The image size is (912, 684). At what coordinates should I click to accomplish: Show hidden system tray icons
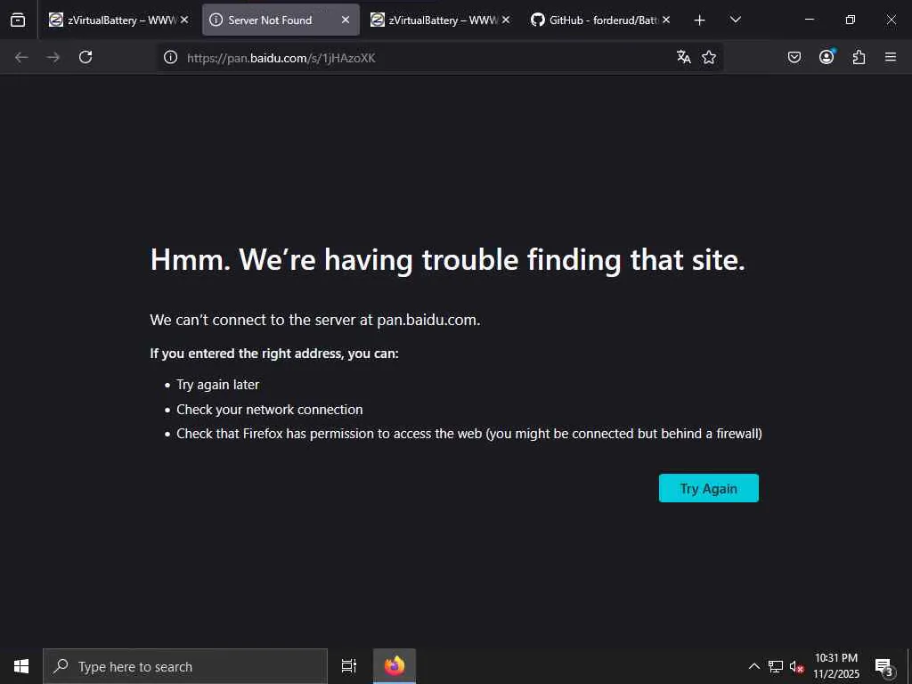tap(753, 666)
